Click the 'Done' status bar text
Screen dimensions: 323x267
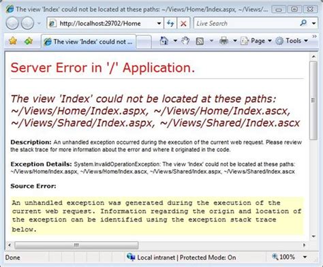pyautogui.click(x=13, y=257)
